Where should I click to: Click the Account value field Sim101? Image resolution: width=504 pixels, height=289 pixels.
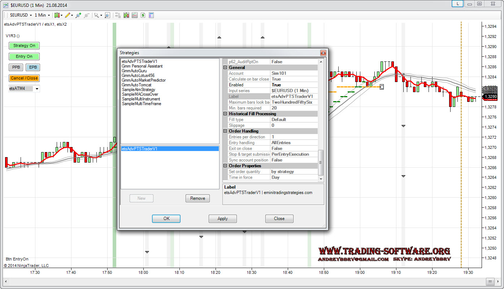pos(294,73)
